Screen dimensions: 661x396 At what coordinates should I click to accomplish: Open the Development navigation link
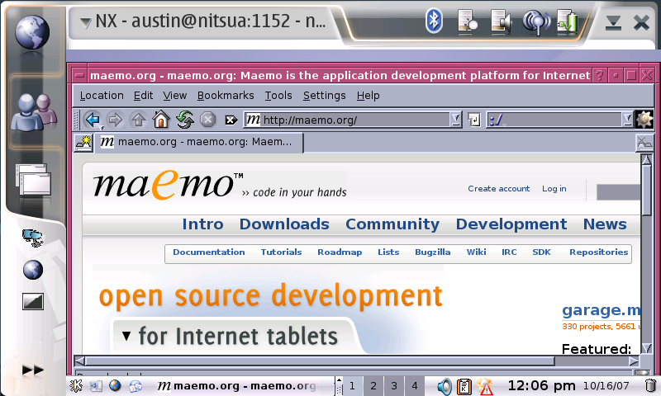[511, 224]
